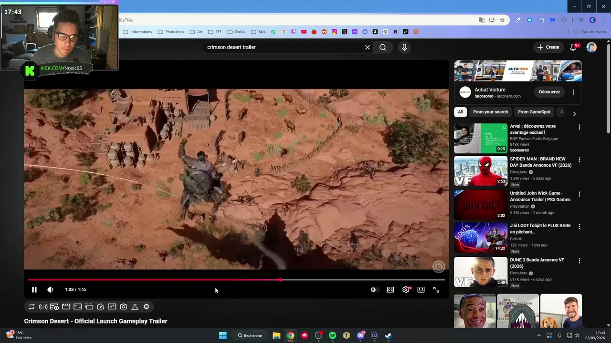Open Spotify from the taskbar
This screenshot has height=343, width=611.
333,335
